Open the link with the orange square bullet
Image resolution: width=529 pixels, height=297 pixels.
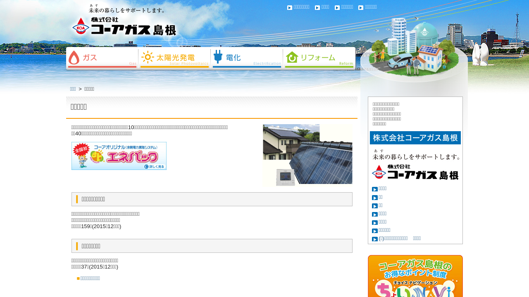[90, 278]
